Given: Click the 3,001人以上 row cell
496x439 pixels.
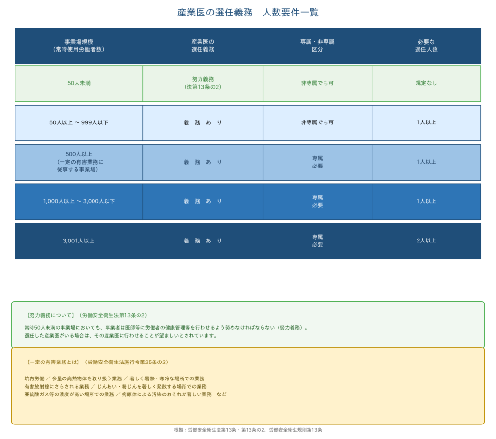Looking at the screenshot, I should 79,241.
